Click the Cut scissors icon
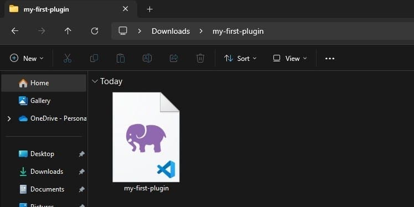414x207 pixels. coord(68,58)
